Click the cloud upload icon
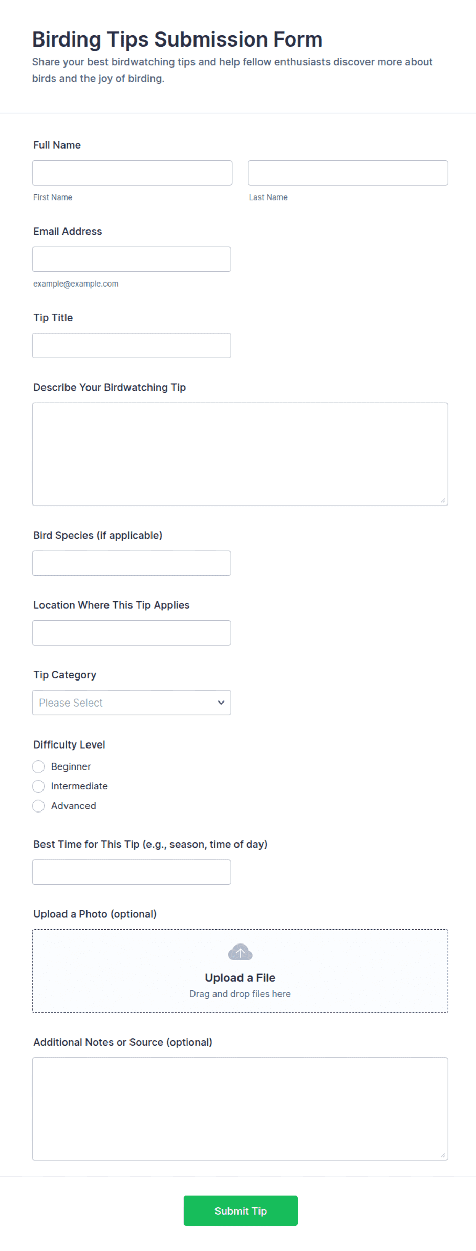The width and height of the screenshot is (476, 1251). [240, 952]
